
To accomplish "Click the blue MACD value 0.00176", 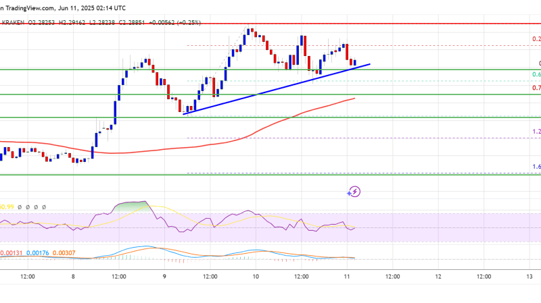I will pyautogui.click(x=38, y=253).
